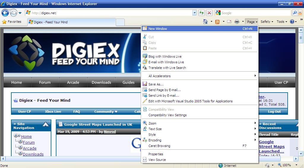The width and height of the screenshot is (304, 168).
Task: Toggle Caret Browsing in the menu
Action: 200,146
